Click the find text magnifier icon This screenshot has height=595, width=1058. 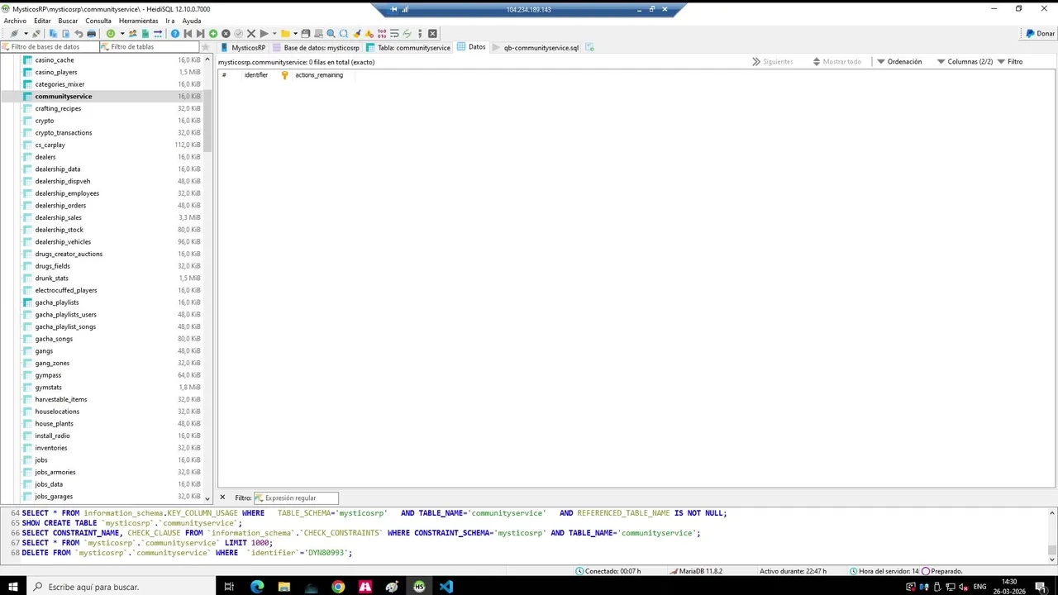tap(331, 34)
